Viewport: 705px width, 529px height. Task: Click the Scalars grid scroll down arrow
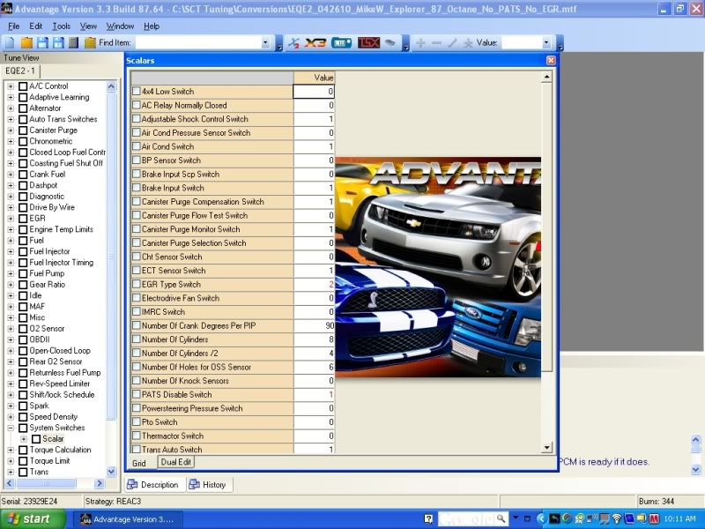point(546,447)
